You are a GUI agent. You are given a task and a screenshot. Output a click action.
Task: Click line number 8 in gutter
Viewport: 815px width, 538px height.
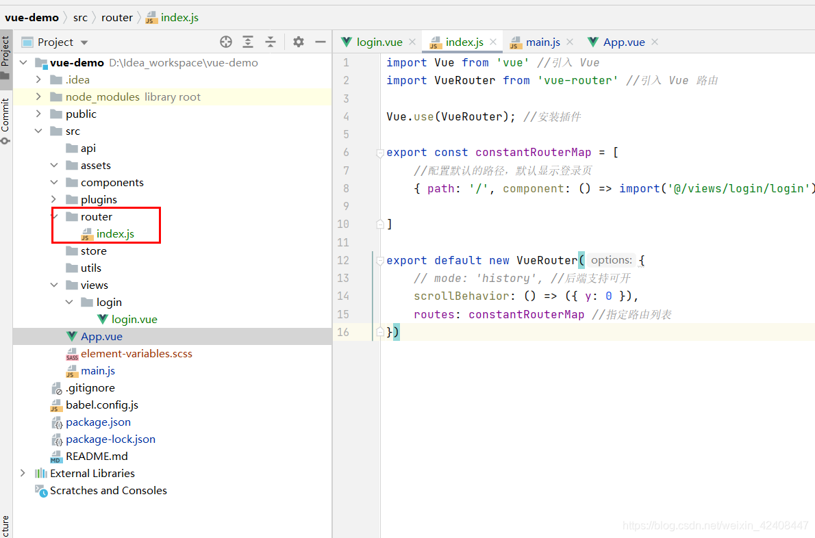pyautogui.click(x=346, y=188)
